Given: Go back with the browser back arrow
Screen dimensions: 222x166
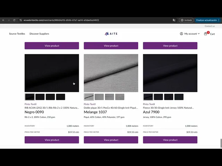Looking at the screenshot, I should (3, 20).
